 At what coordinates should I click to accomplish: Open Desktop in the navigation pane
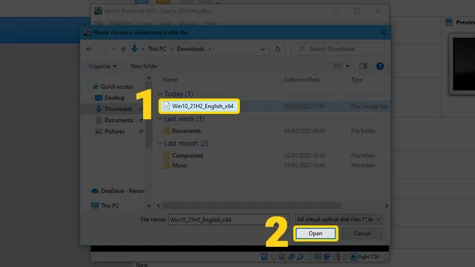tap(114, 98)
